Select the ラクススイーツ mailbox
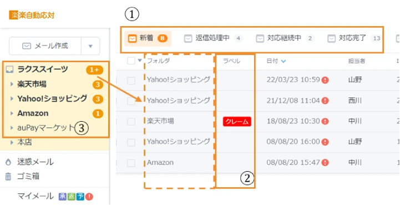Viewport: 400px width, 205px height. pyautogui.click(x=43, y=69)
